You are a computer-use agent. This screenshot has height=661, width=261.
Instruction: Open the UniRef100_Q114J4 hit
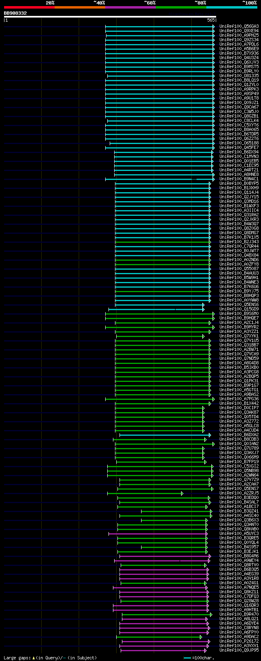coord(239,192)
